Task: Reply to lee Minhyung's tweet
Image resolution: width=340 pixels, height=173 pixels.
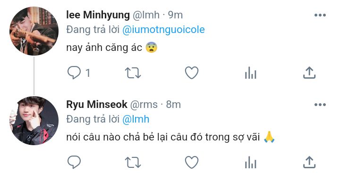Action: [x=74, y=73]
